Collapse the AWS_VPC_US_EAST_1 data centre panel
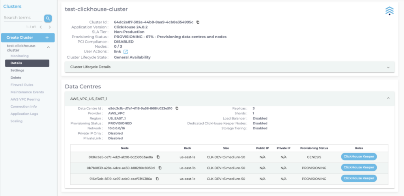Image resolution: width=404 pixels, height=196 pixels. (388, 98)
